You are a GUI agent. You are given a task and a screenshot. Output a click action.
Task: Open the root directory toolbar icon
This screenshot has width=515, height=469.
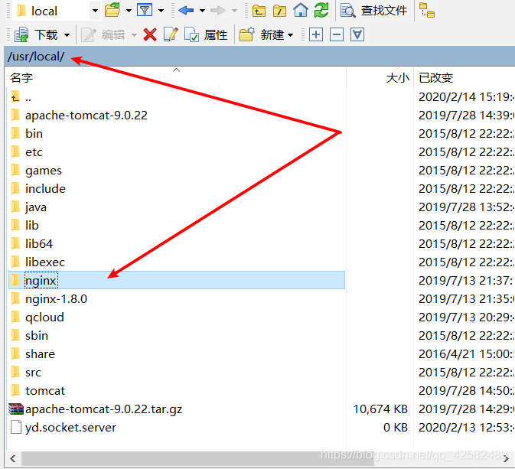[x=279, y=11]
